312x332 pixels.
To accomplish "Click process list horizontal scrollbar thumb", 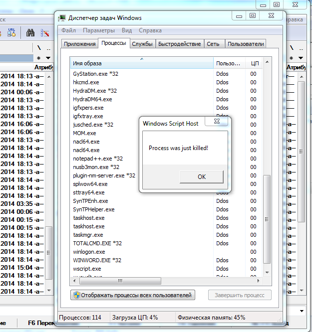I will tap(120, 281).
